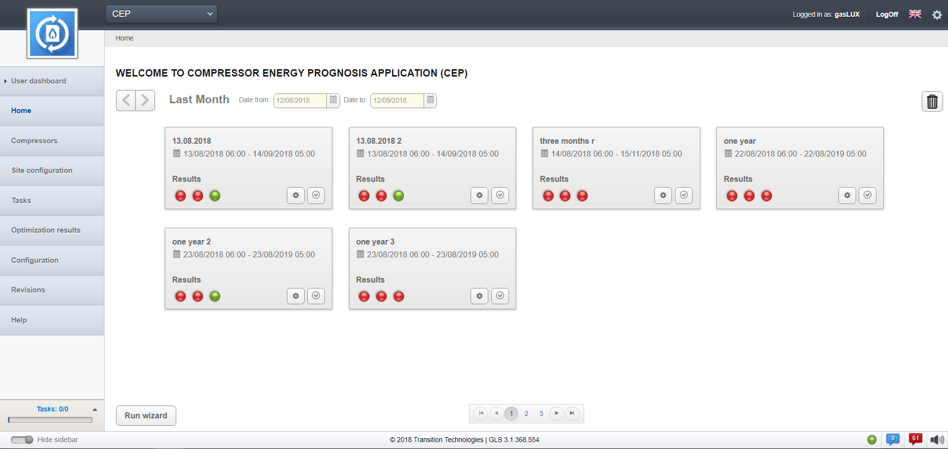Expand the User dashboard section
The image size is (948, 449).
[x=39, y=81]
